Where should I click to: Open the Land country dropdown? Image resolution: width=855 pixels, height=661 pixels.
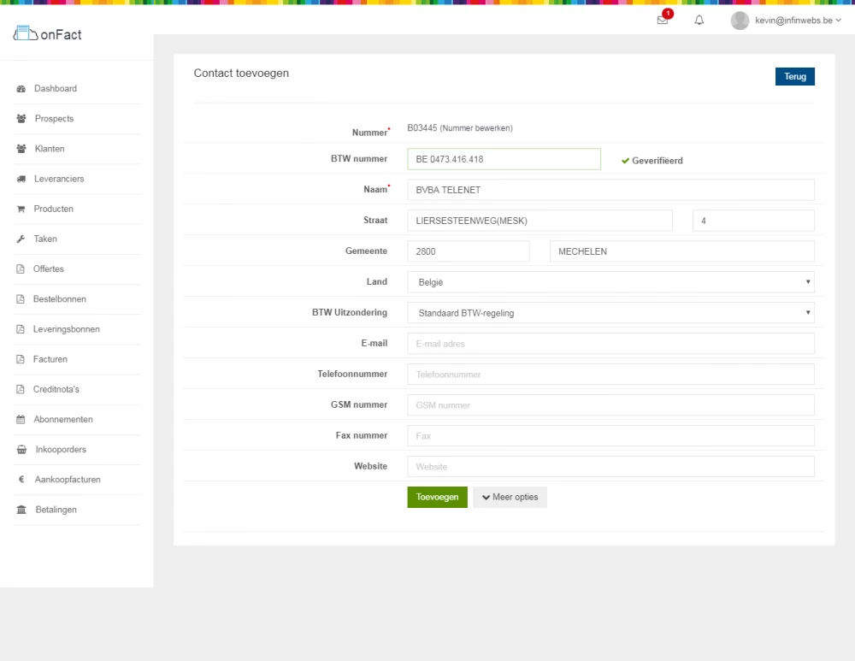tap(610, 282)
